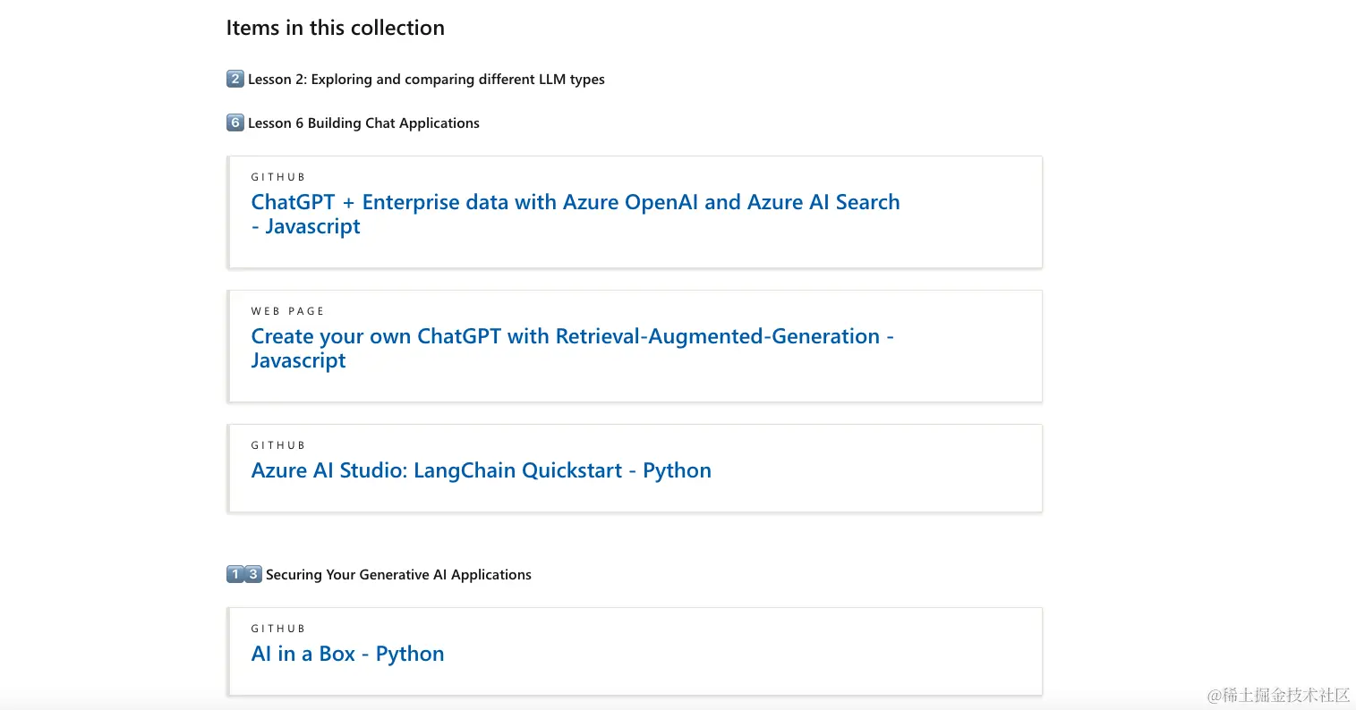Open Azure AI Studio: LangChain Quickstart - Python
The width and height of the screenshot is (1356, 710).
481,470
